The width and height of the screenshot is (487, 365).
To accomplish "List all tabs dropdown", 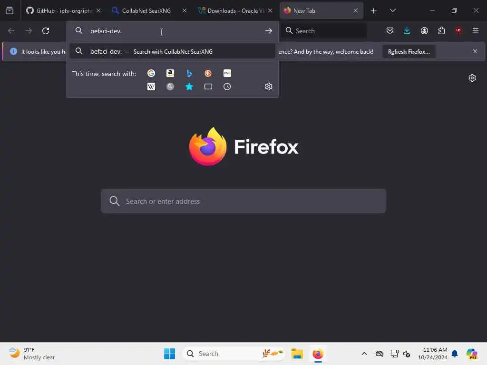I will pos(392,11).
